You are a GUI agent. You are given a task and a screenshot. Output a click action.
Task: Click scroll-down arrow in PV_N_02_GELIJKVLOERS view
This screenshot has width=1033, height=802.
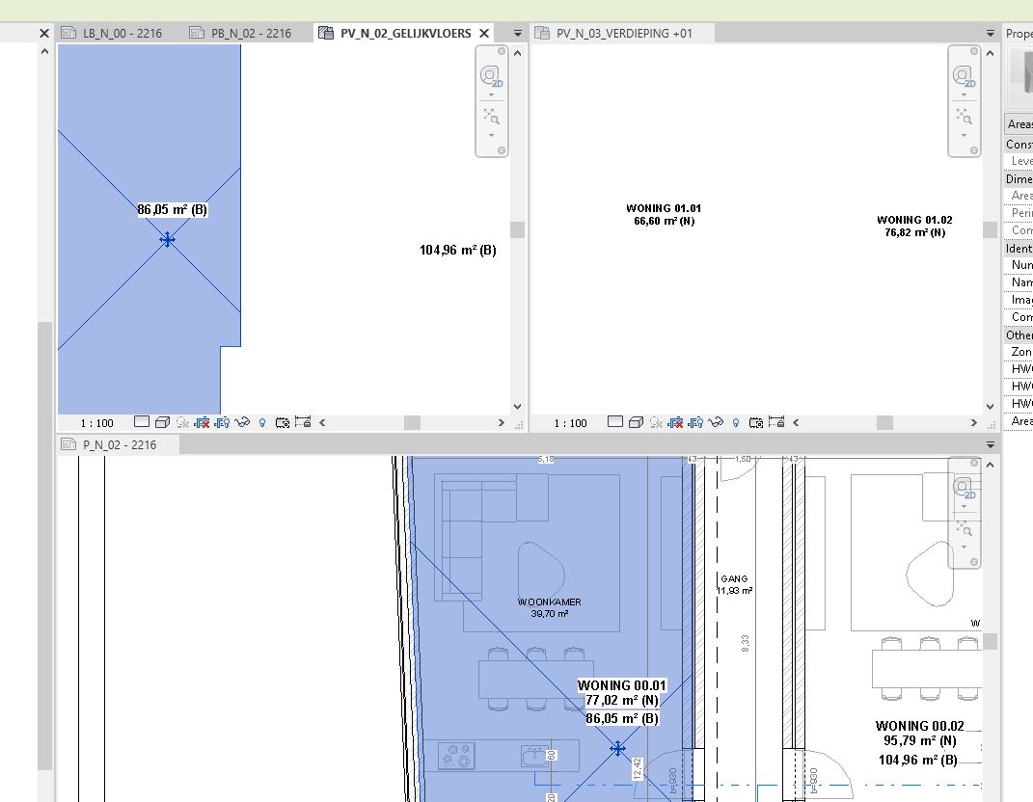pyautogui.click(x=518, y=406)
